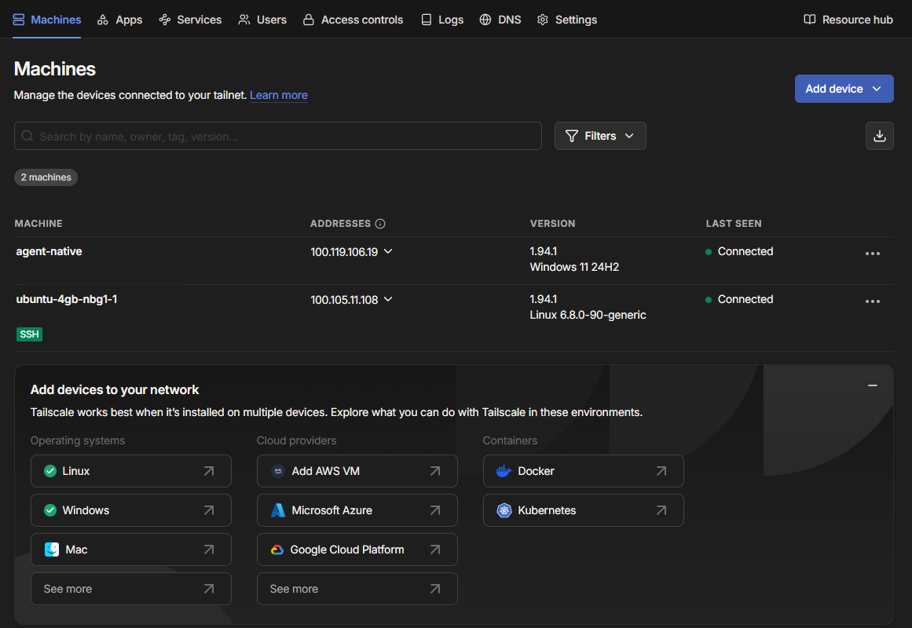
Task: Open the Add device dropdown button
Action: [844, 89]
